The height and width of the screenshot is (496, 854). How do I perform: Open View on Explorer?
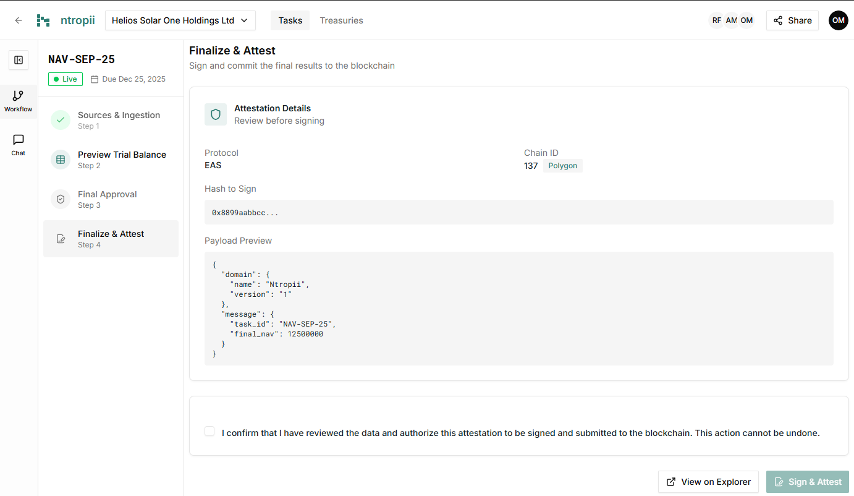pyautogui.click(x=708, y=481)
